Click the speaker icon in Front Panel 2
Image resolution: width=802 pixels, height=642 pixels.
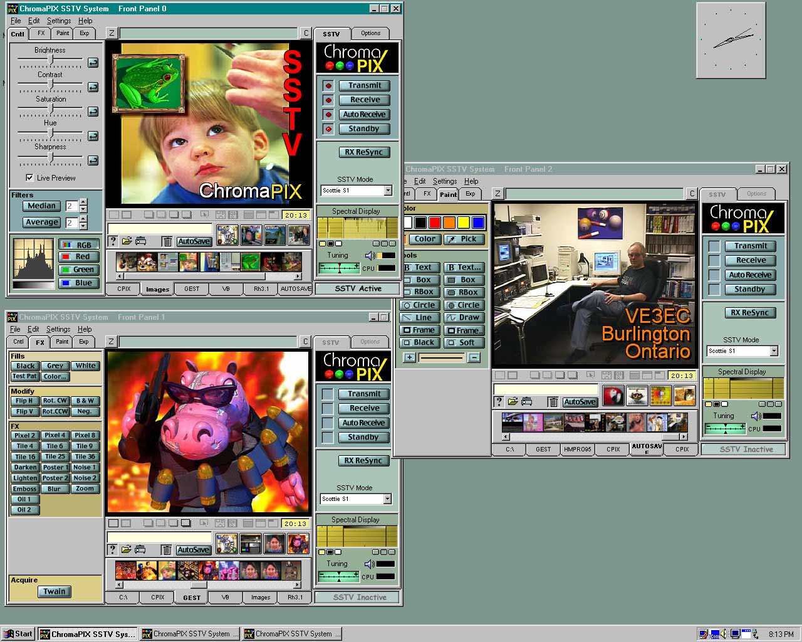coord(756,416)
